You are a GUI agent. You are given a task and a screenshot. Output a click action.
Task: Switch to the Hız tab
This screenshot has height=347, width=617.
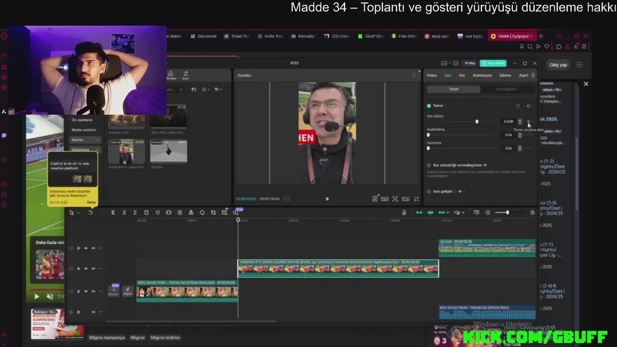click(x=462, y=75)
